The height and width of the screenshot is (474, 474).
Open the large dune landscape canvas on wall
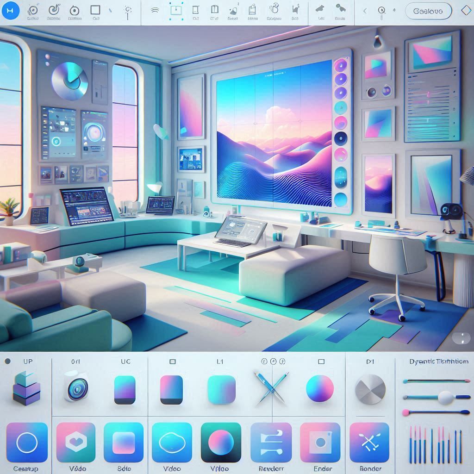[x=274, y=133]
